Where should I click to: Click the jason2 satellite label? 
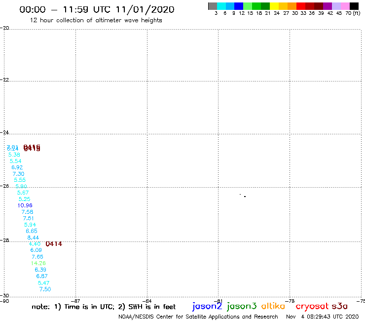[207, 306]
